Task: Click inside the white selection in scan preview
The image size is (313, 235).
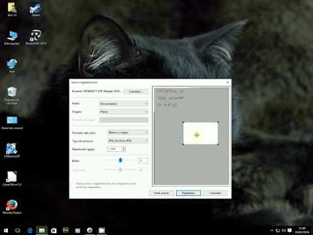Action: pos(200,133)
